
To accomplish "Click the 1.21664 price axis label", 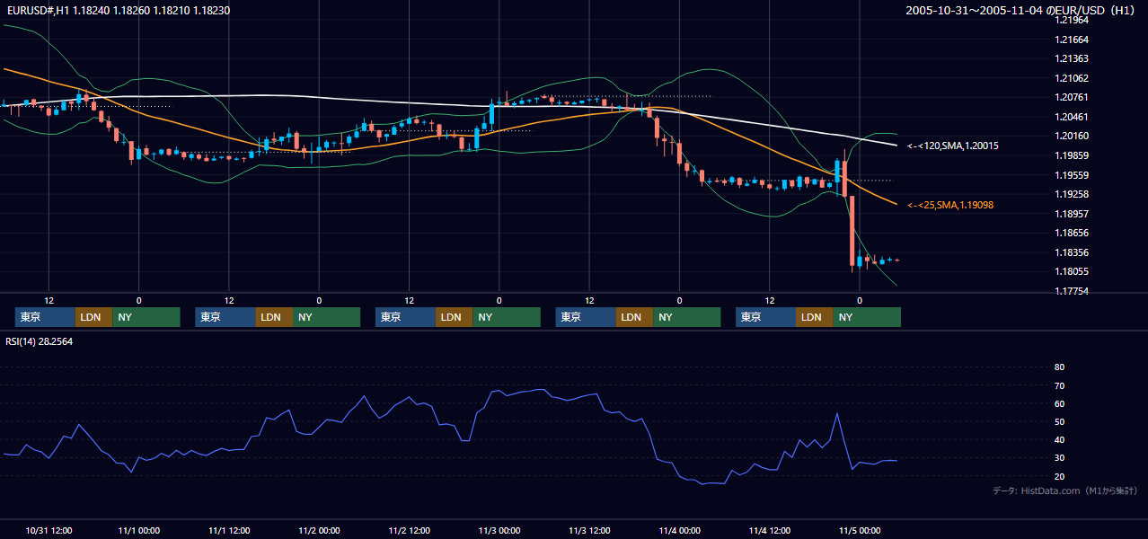I will click(1072, 40).
